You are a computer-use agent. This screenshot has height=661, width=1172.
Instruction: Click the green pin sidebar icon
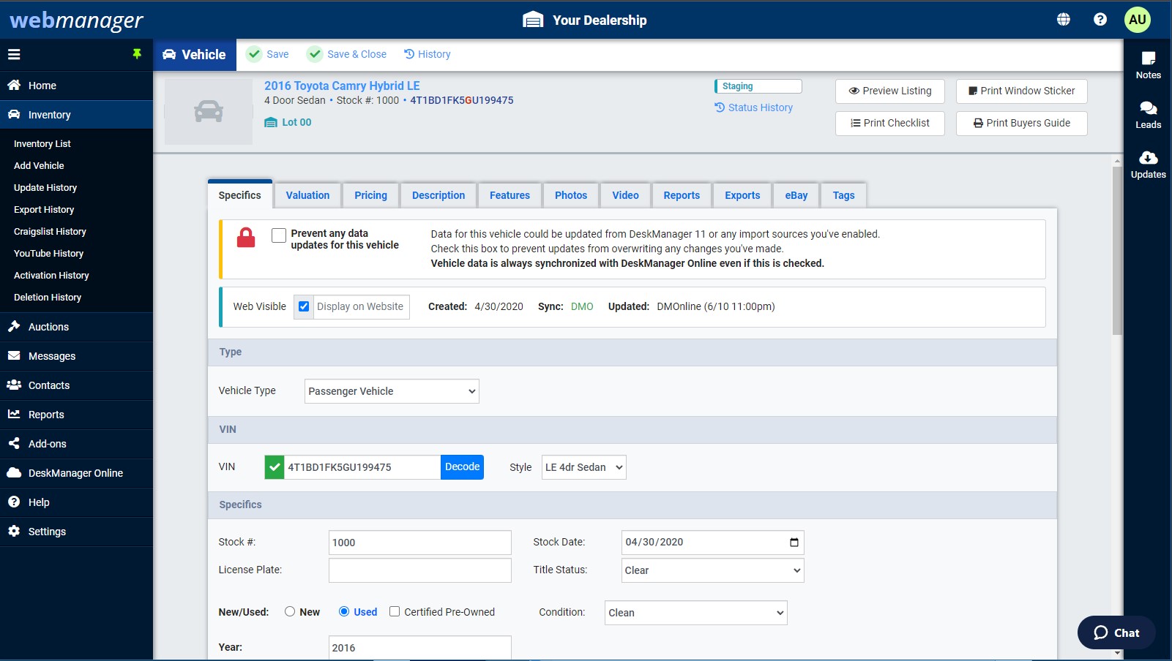(137, 54)
